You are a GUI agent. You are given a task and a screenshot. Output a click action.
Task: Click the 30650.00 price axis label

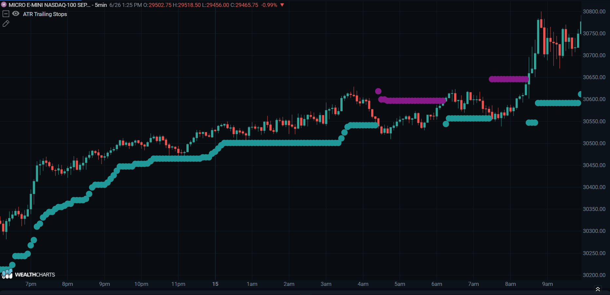[x=594, y=77]
